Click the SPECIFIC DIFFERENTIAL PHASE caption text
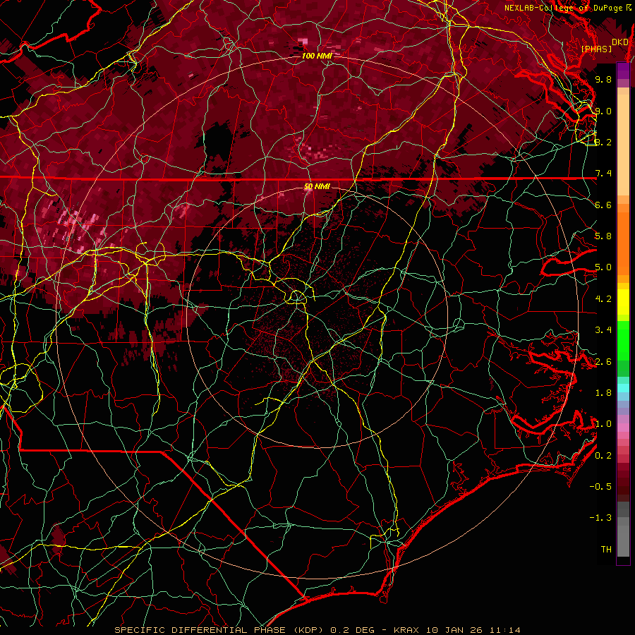 tap(201, 630)
